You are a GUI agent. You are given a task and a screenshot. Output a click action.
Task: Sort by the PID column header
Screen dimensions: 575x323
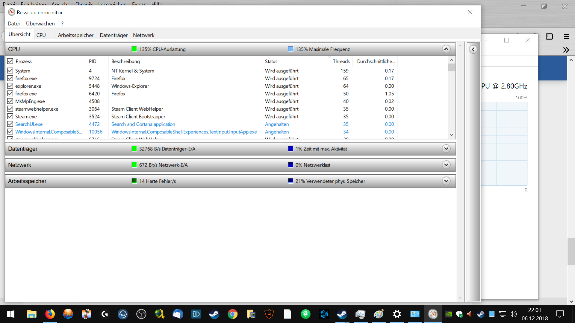pyautogui.click(x=93, y=61)
